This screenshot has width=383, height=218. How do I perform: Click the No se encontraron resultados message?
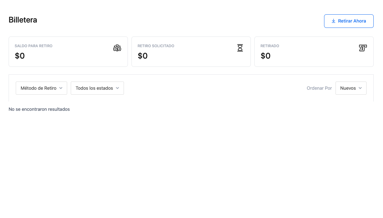(x=39, y=109)
